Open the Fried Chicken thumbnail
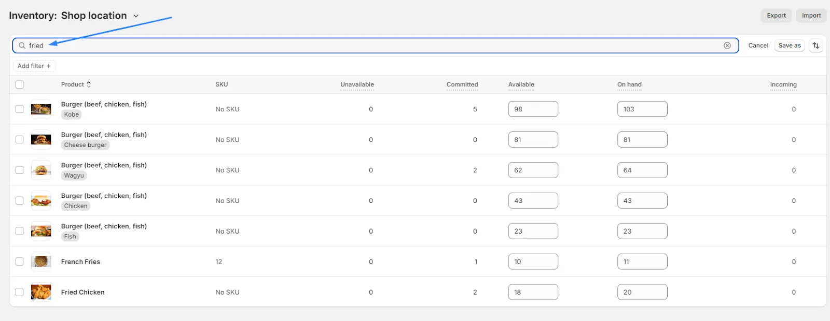The width and height of the screenshot is (830, 321). click(41, 293)
